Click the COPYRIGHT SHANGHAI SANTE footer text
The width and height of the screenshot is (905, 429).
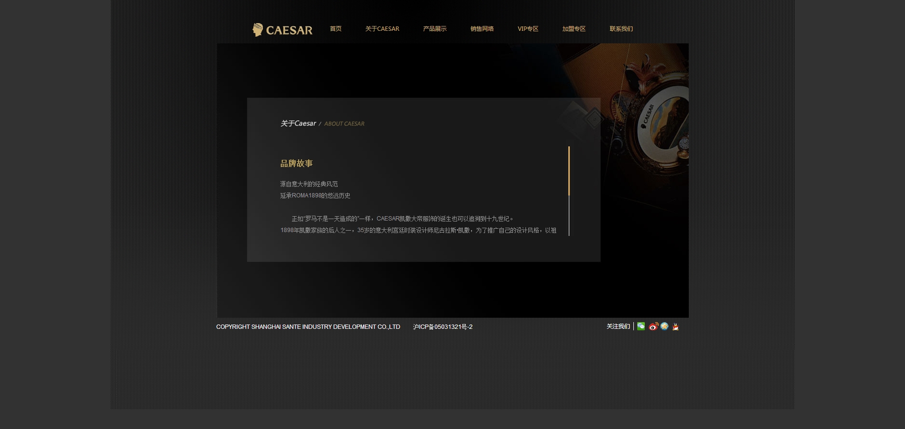tap(308, 327)
